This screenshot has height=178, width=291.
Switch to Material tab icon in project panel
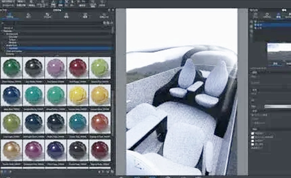point(267,15)
